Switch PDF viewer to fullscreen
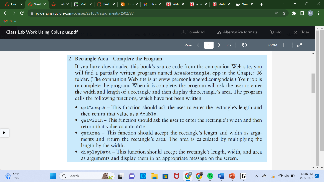Viewport: 324px width, 182px height. [299, 45]
